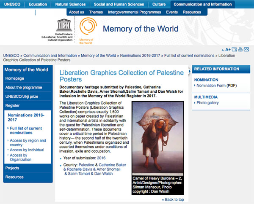Open the Education tab
Screen dimensions: 254x204
tap(38, 4)
